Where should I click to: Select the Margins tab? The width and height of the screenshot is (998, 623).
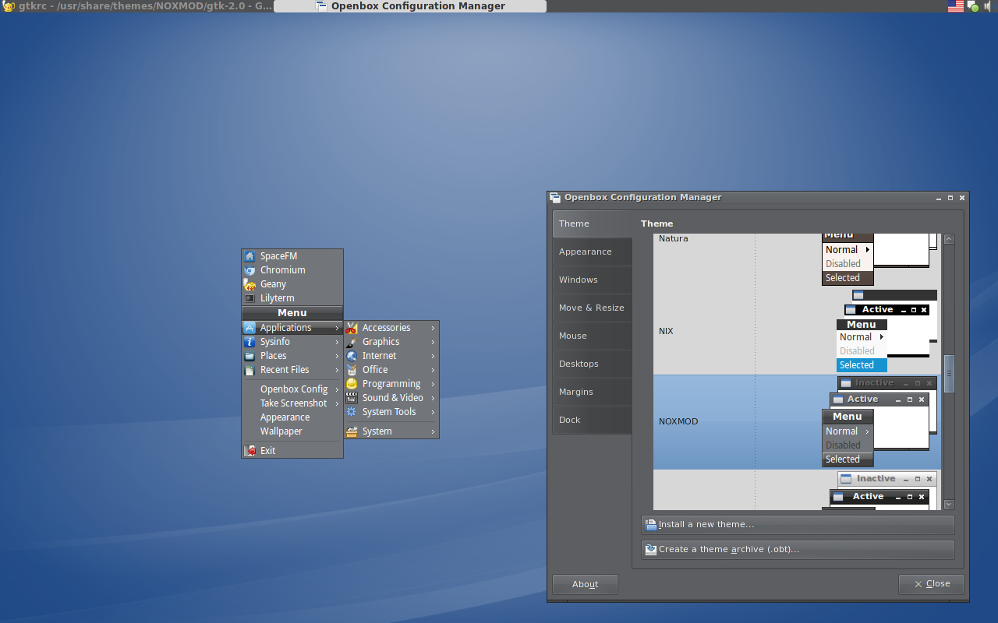[x=592, y=392]
